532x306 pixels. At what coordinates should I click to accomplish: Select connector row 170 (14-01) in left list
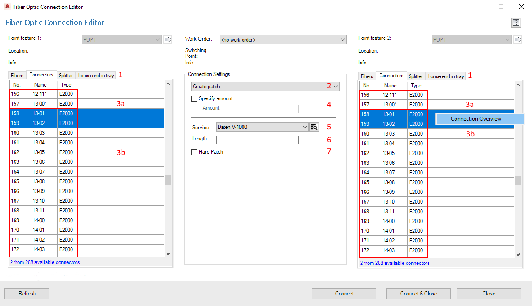(x=87, y=230)
